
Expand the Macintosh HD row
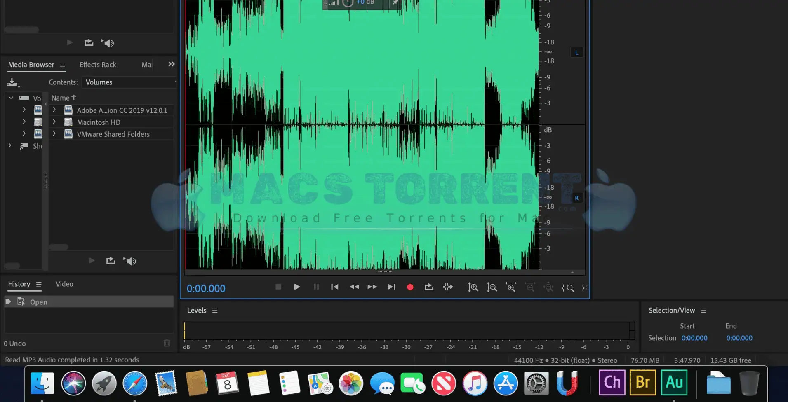point(54,122)
